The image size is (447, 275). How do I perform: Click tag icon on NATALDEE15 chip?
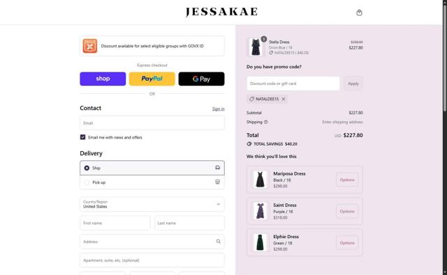point(251,99)
